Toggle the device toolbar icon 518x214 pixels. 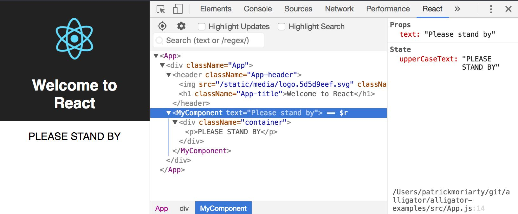tap(178, 9)
